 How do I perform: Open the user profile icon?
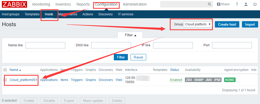[x=246, y=4]
